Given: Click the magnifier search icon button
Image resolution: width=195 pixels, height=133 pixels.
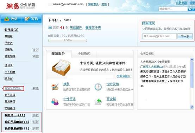Looking at the screenshot, I should click(x=190, y=9).
